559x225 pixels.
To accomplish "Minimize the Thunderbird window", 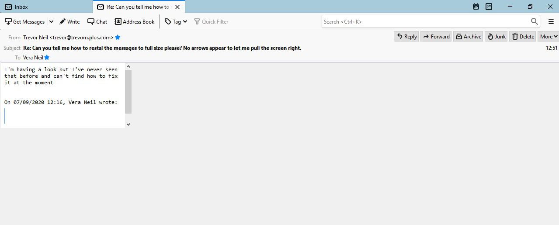I will pyautogui.click(x=510, y=7).
